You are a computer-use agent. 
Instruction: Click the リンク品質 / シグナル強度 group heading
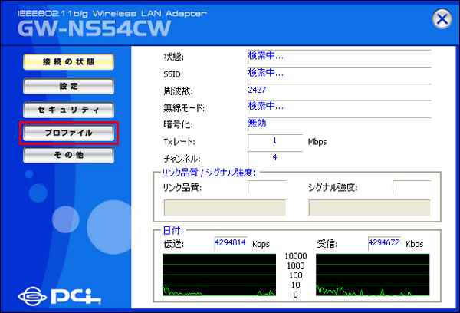(x=209, y=173)
